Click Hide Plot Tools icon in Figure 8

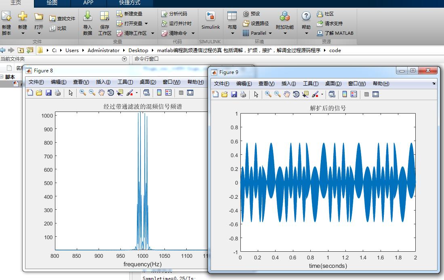point(181,93)
